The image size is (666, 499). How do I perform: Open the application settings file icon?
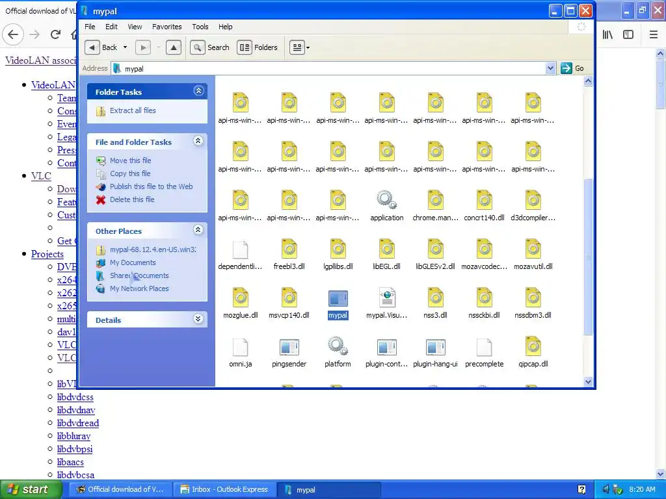point(386,200)
